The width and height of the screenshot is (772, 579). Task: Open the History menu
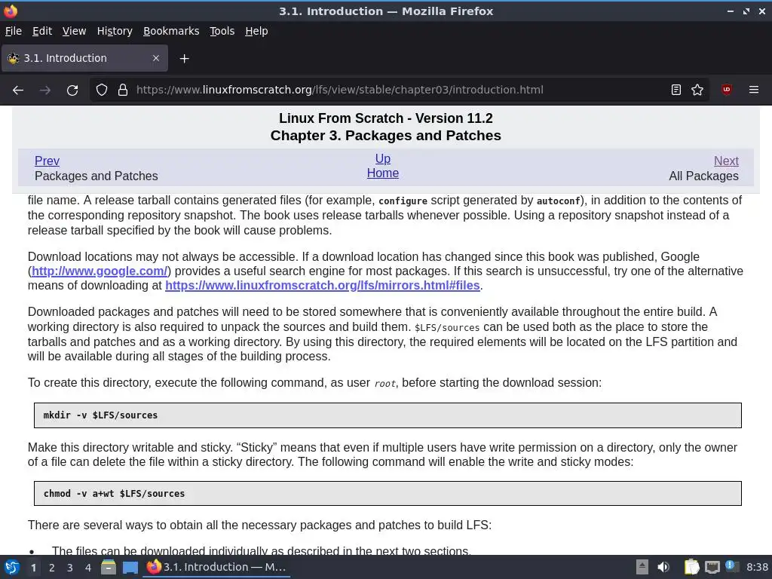[115, 31]
